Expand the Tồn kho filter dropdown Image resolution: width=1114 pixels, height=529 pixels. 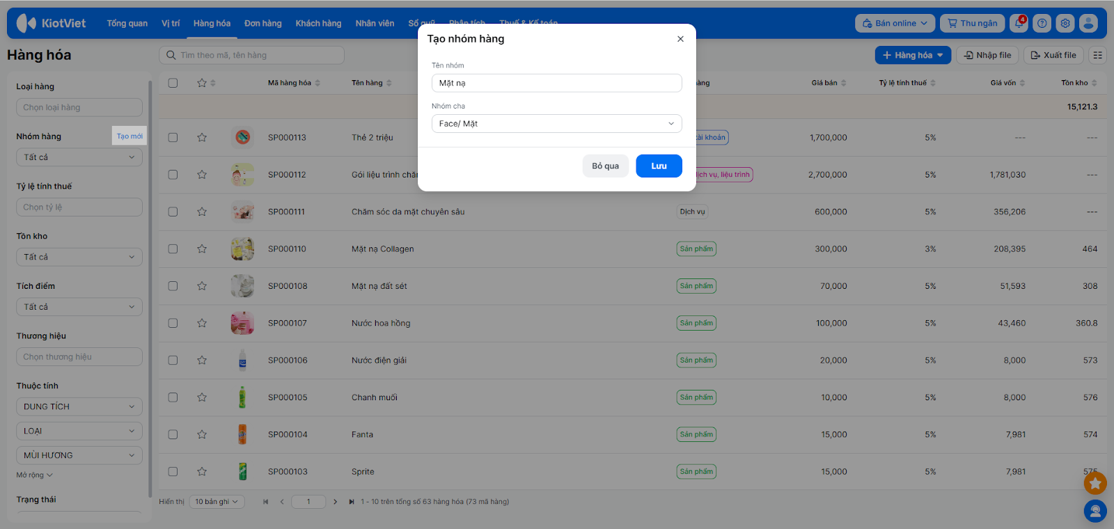pos(79,257)
